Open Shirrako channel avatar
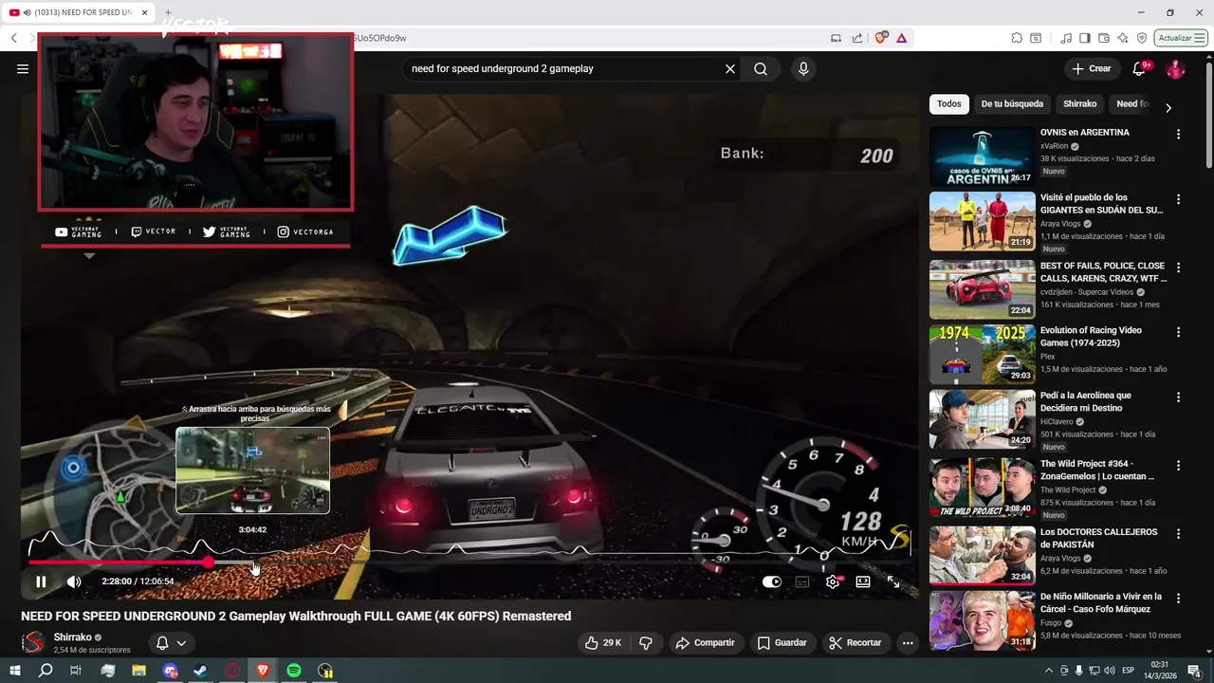Screen dimensions: 1214x683 pos(33,643)
